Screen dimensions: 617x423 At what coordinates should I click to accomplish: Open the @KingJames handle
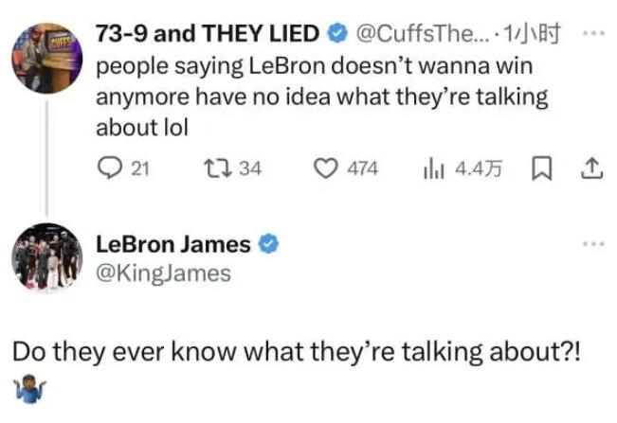pos(163,273)
